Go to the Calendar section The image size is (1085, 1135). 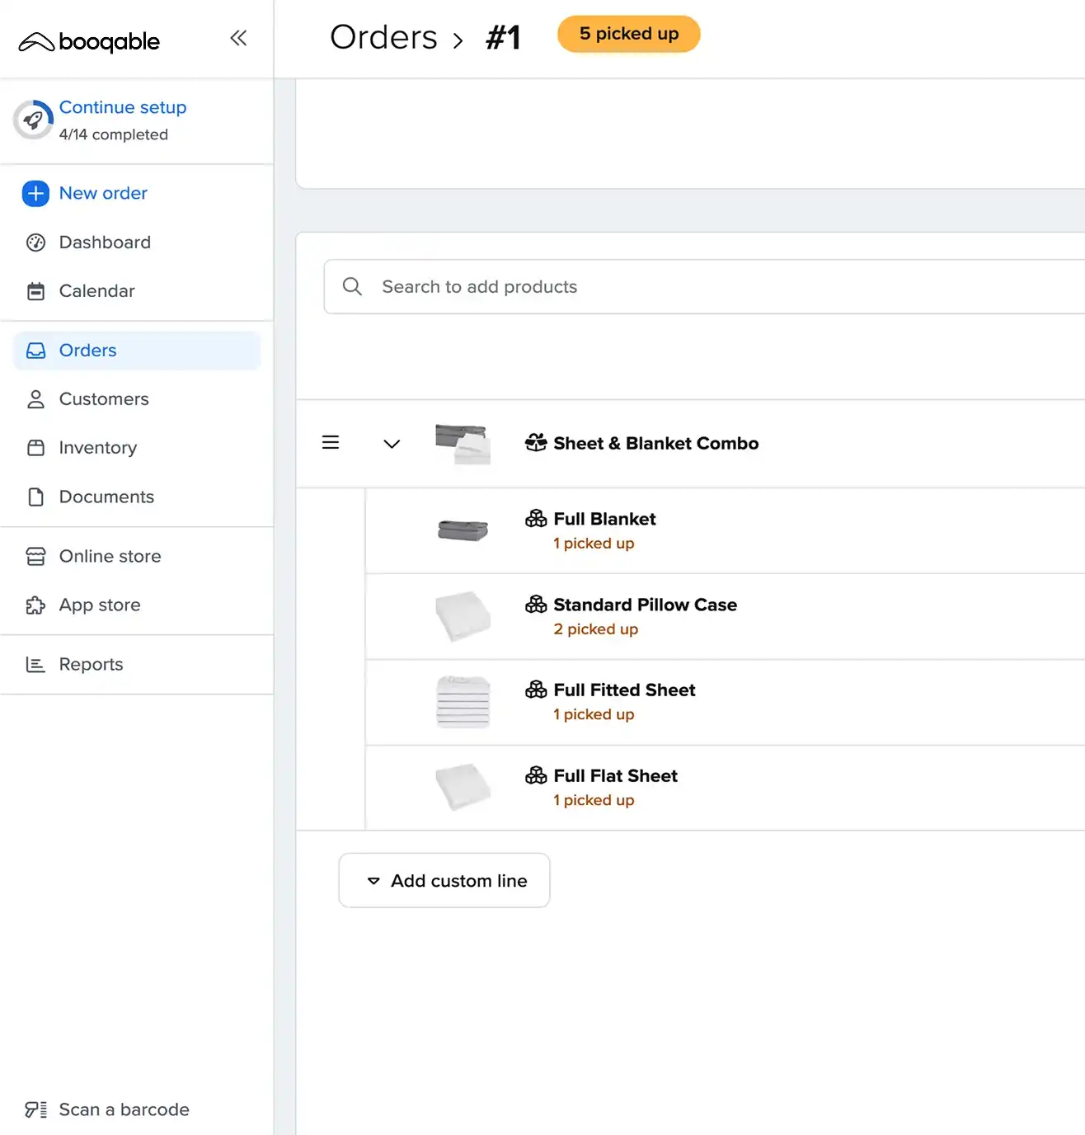96,291
